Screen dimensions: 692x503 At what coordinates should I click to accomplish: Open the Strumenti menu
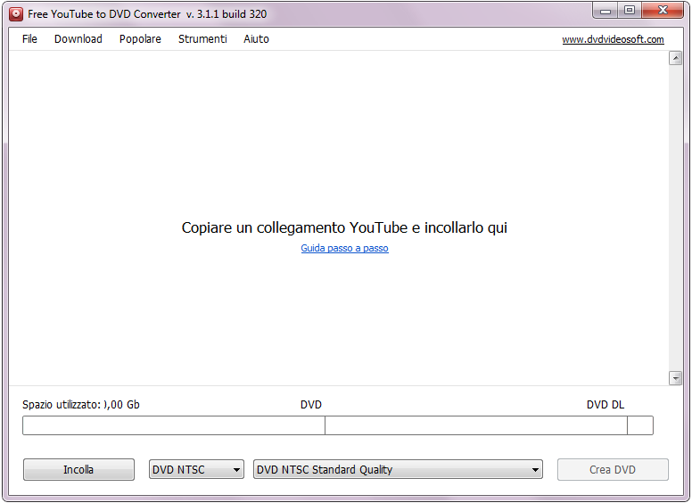point(202,39)
